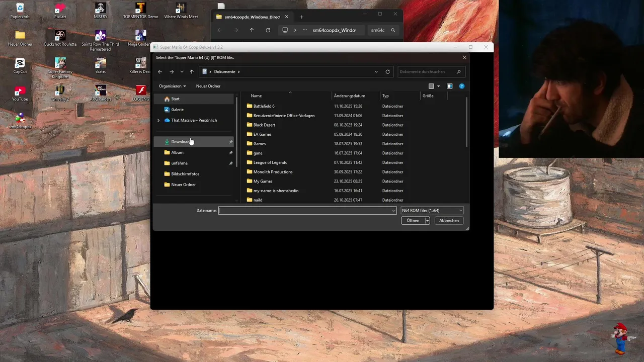Refresh in the background Explorer window
The height and width of the screenshot is (362, 644).
268,30
